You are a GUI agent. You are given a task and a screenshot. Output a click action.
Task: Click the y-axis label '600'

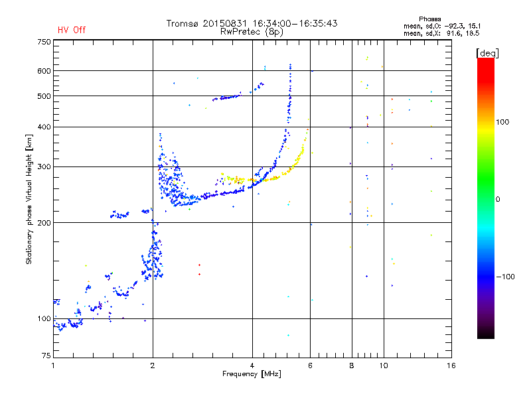click(x=44, y=71)
